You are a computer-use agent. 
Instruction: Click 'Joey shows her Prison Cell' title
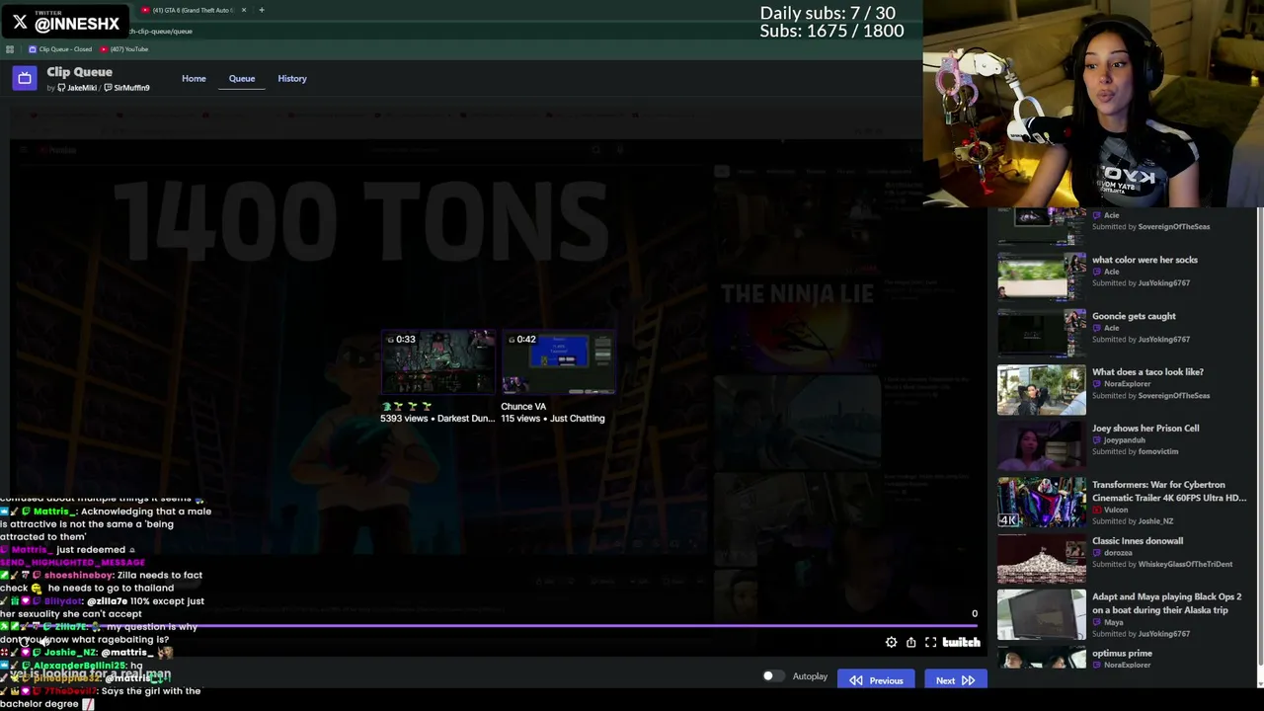1145,429
